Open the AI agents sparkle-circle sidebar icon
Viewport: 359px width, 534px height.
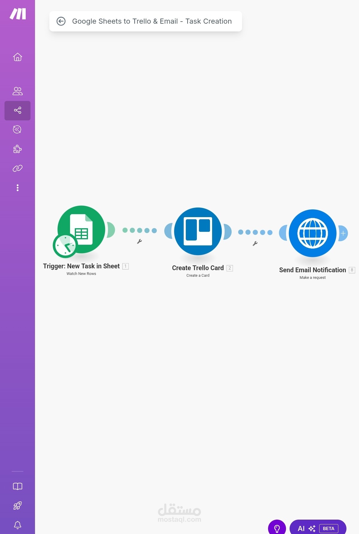point(17,129)
